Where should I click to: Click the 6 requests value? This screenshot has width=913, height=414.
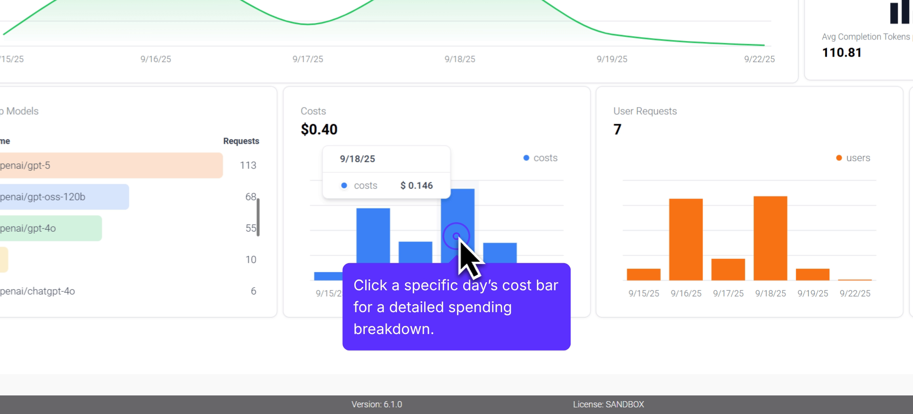[x=253, y=291]
